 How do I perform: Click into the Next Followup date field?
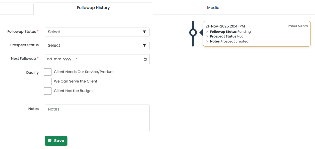click(x=92, y=59)
